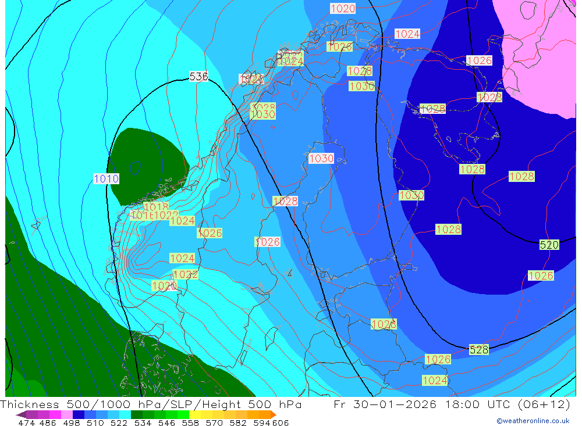Click the legend value 570
The width and height of the screenshot is (582, 426).
pos(214,423)
